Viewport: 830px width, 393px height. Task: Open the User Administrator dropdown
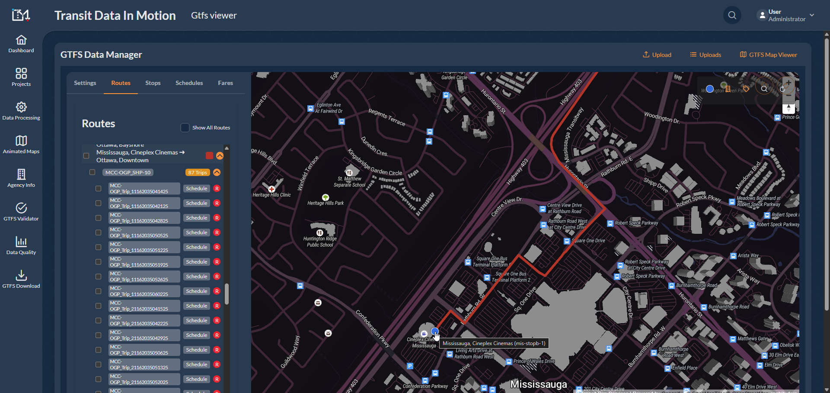pos(786,16)
